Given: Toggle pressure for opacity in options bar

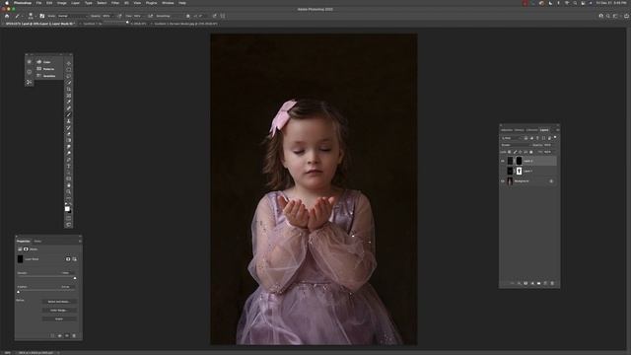Looking at the screenshot, I should tap(119, 16).
